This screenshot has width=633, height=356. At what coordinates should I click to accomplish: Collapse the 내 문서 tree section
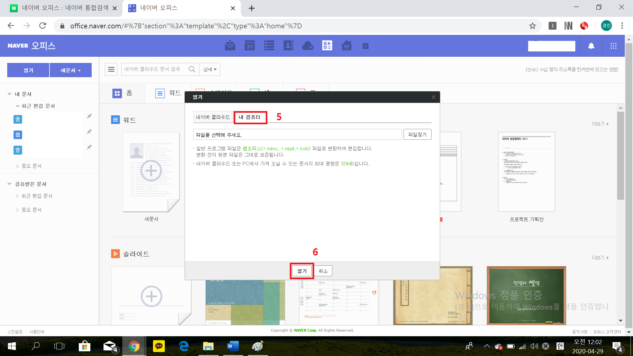(x=10, y=94)
